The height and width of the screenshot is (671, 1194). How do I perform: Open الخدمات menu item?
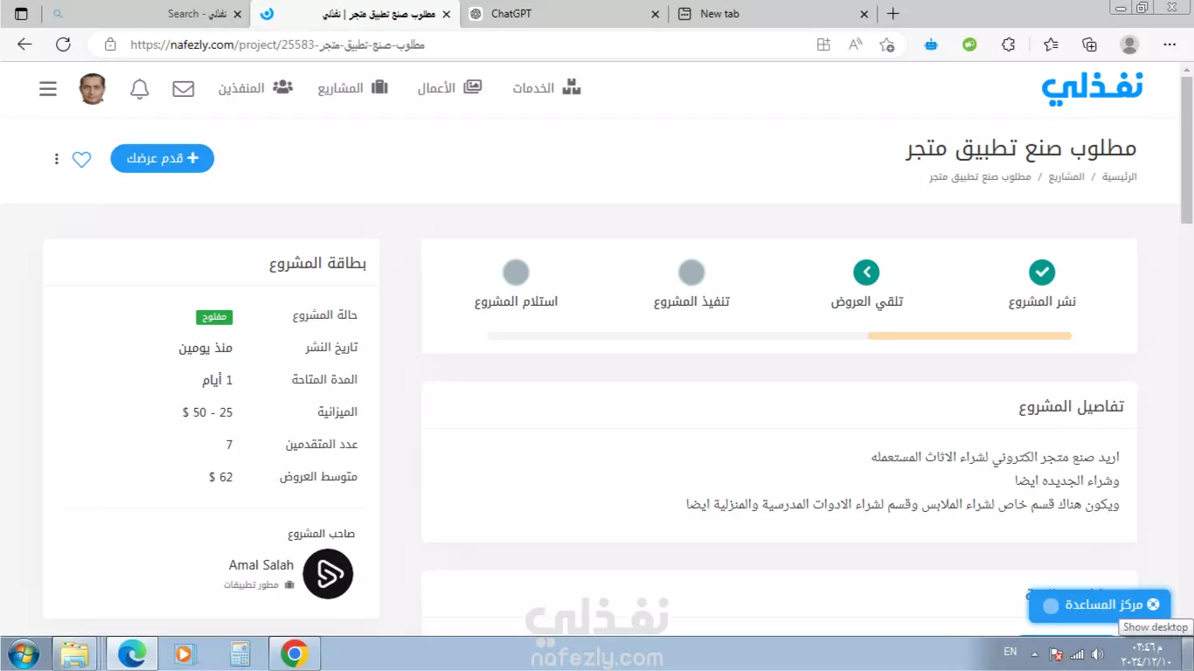tap(546, 88)
